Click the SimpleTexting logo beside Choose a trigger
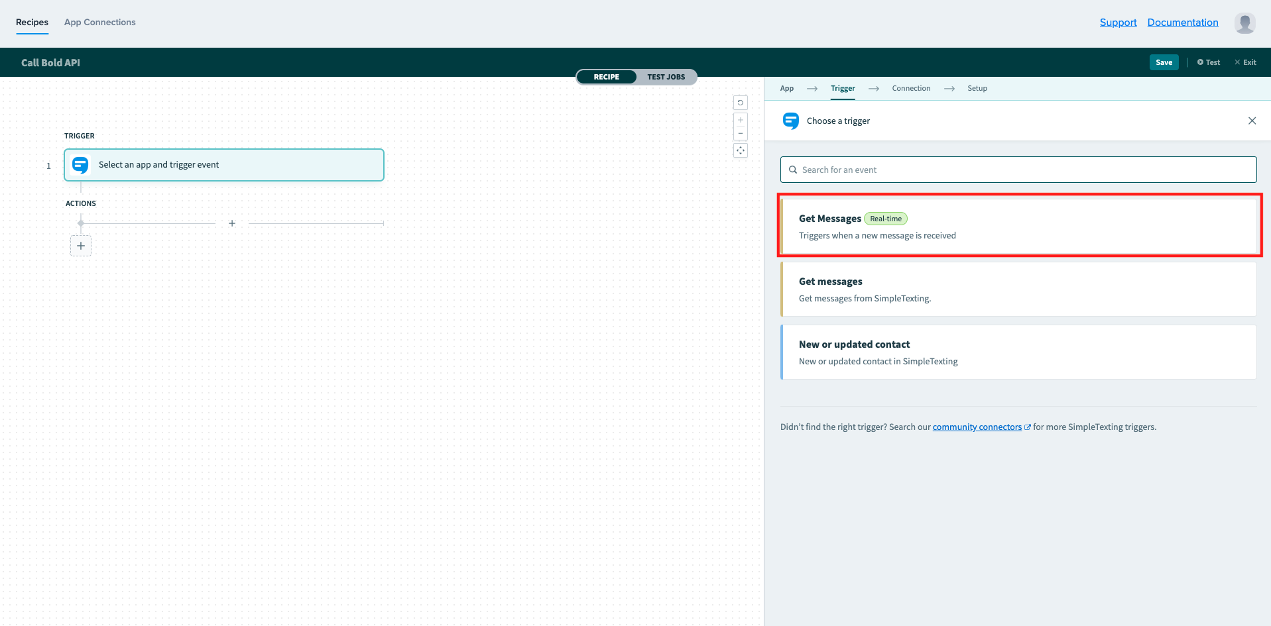Screen dimensions: 1271x626 791,121
